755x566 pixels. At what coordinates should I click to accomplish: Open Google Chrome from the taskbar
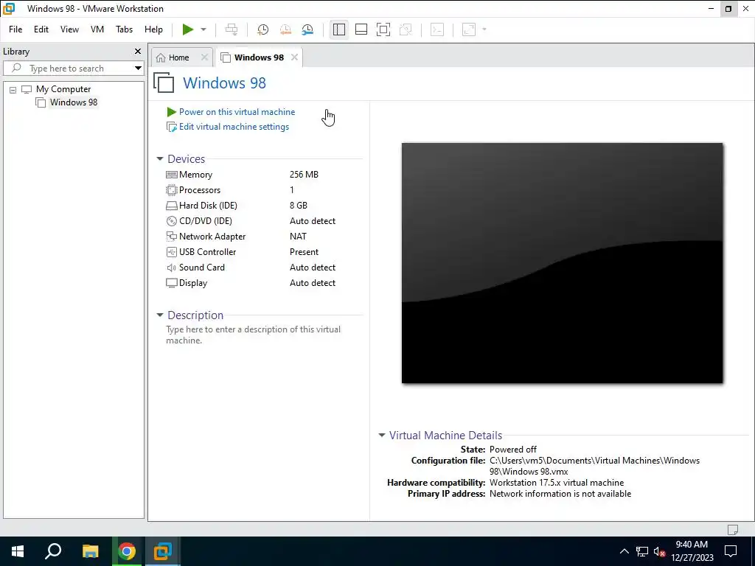point(127,551)
